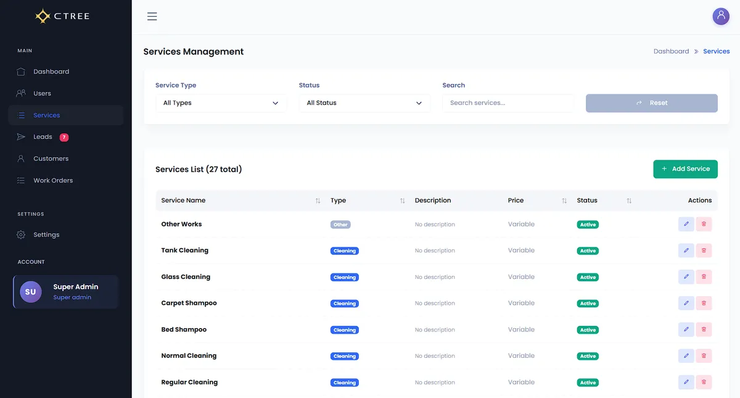Click the CTREE logo
The width and height of the screenshot is (740, 398).
pyautogui.click(x=62, y=15)
